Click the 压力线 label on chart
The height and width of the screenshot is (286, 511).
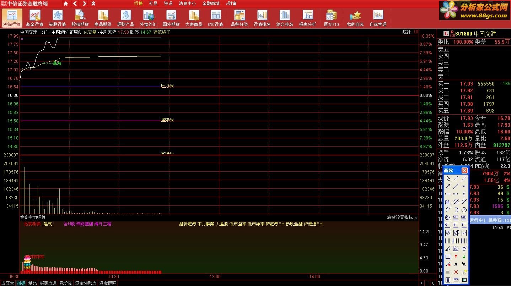point(167,86)
